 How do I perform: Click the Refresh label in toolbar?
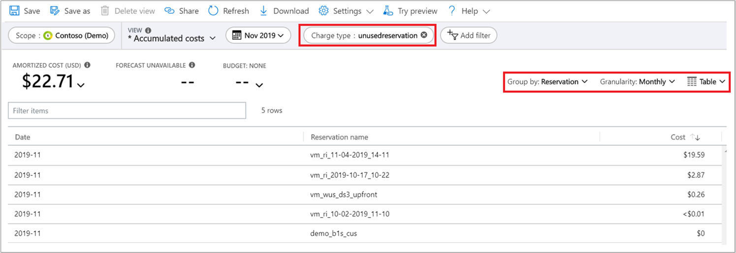pyautogui.click(x=236, y=11)
